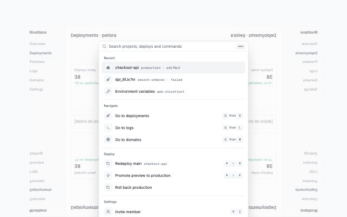Screen dimensions: 347x217
Task: Select the Roll back production command
Action: coord(173,188)
